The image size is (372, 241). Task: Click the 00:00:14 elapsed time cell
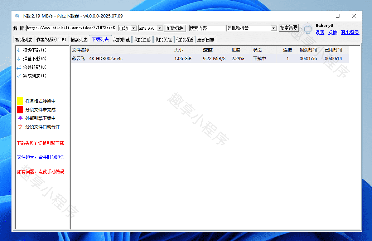tap(333, 59)
